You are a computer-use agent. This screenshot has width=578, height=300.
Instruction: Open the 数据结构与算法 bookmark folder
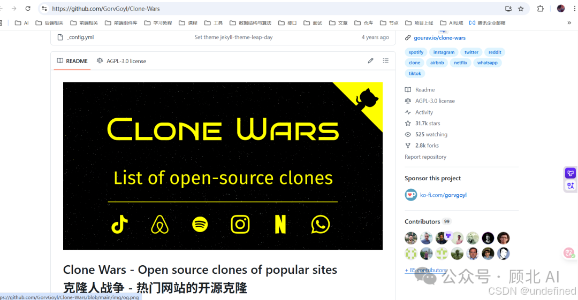pyautogui.click(x=250, y=23)
